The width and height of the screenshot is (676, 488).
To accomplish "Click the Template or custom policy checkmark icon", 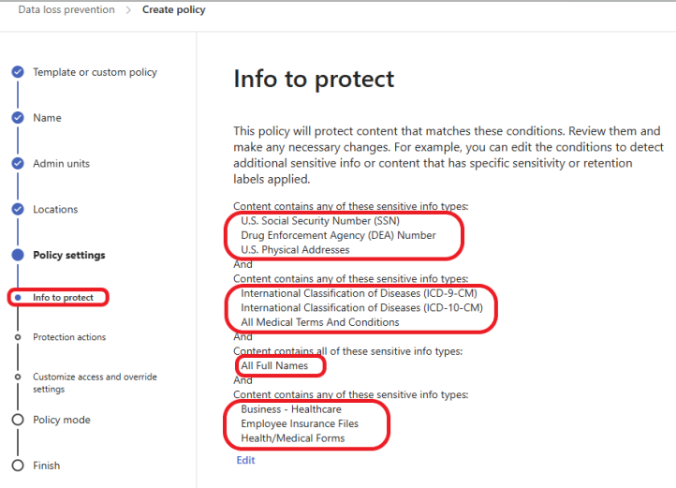I will point(18,71).
